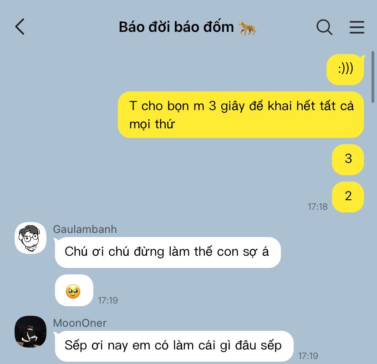
Task: Open Gaulambanh's cartoon avatar
Action: [x=31, y=238]
